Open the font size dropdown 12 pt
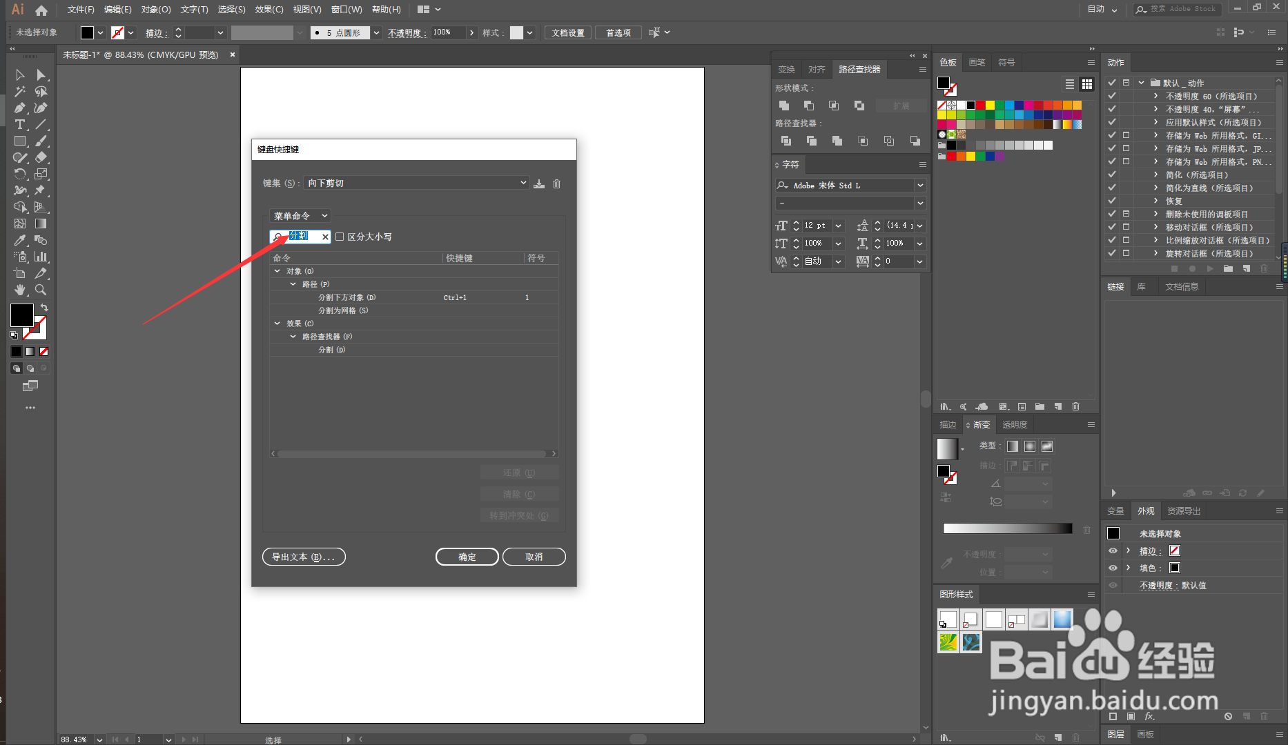This screenshot has width=1288, height=745. click(x=838, y=226)
